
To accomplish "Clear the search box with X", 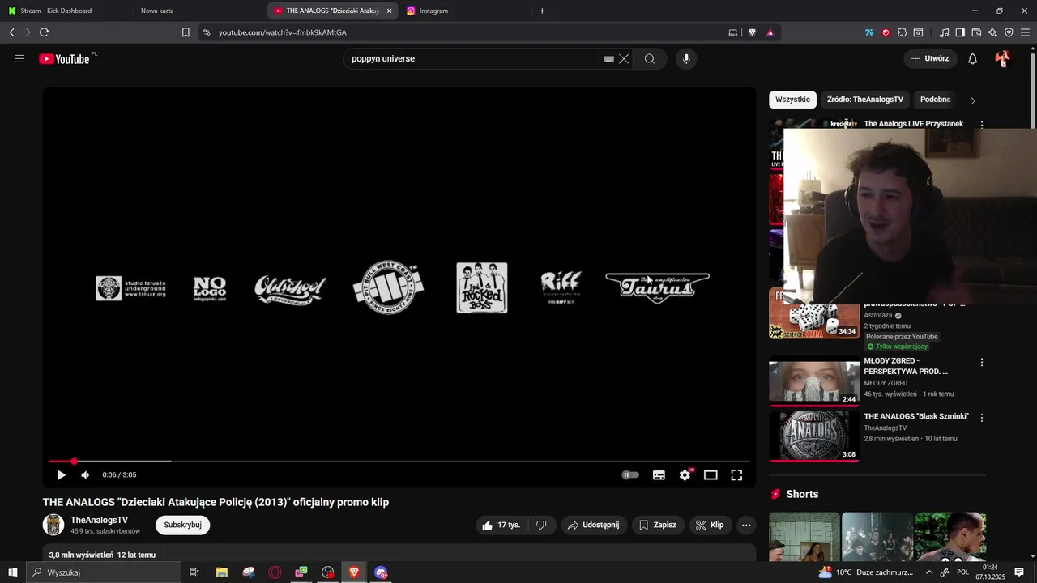I will 624,58.
